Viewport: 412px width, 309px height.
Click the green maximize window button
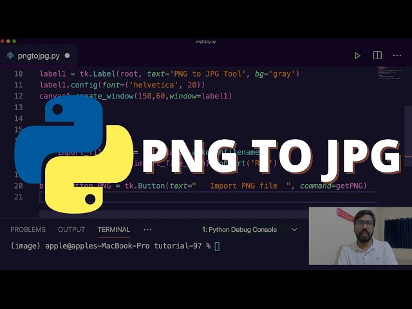[x=14, y=41]
